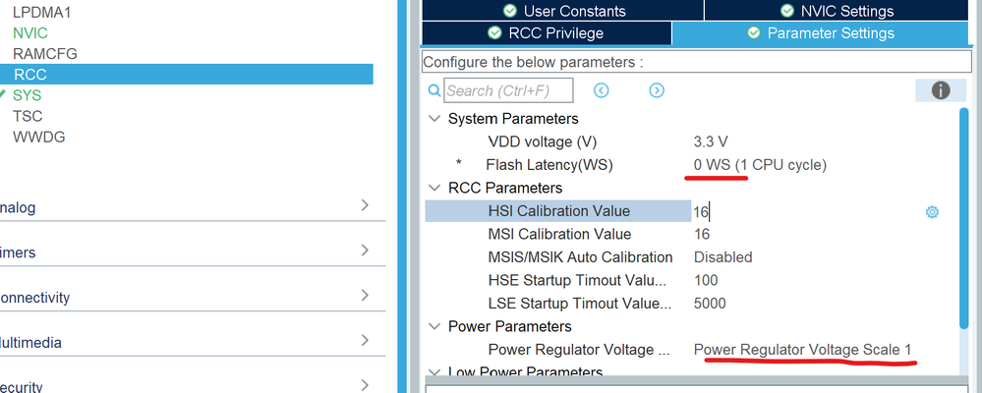Click the Parameter Settings green check icon
This screenshot has height=393, width=982.
pos(754,32)
